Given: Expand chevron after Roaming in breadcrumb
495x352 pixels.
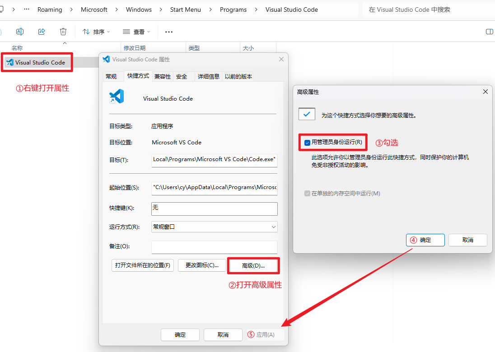Looking at the screenshot, I should click(x=71, y=9).
